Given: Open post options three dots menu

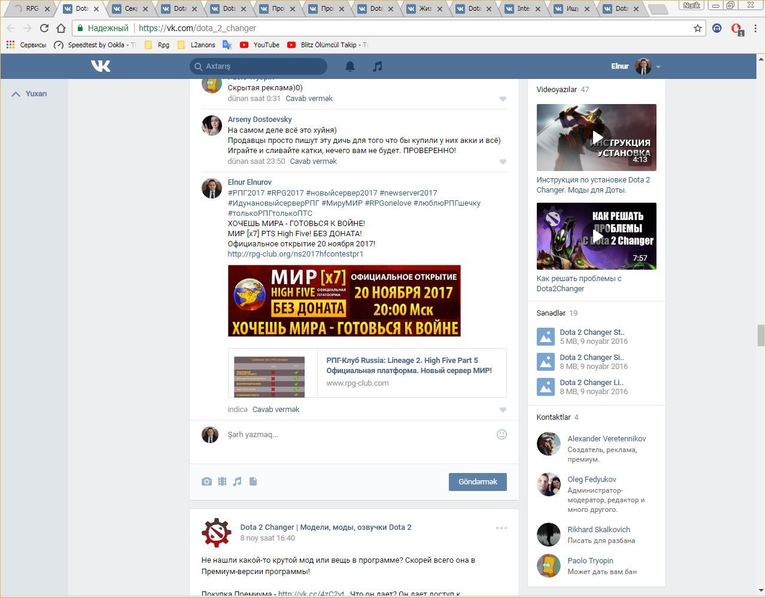Looking at the screenshot, I should (501, 528).
